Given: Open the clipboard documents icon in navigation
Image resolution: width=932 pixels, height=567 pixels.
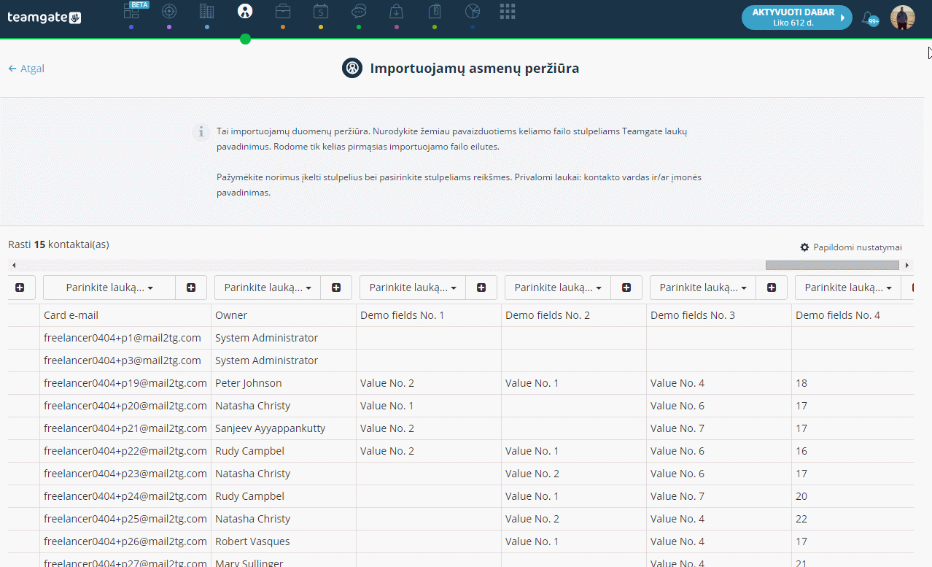Looking at the screenshot, I should click(x=435, y=11).
